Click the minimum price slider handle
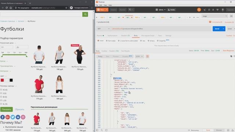 tap(2, 56)
